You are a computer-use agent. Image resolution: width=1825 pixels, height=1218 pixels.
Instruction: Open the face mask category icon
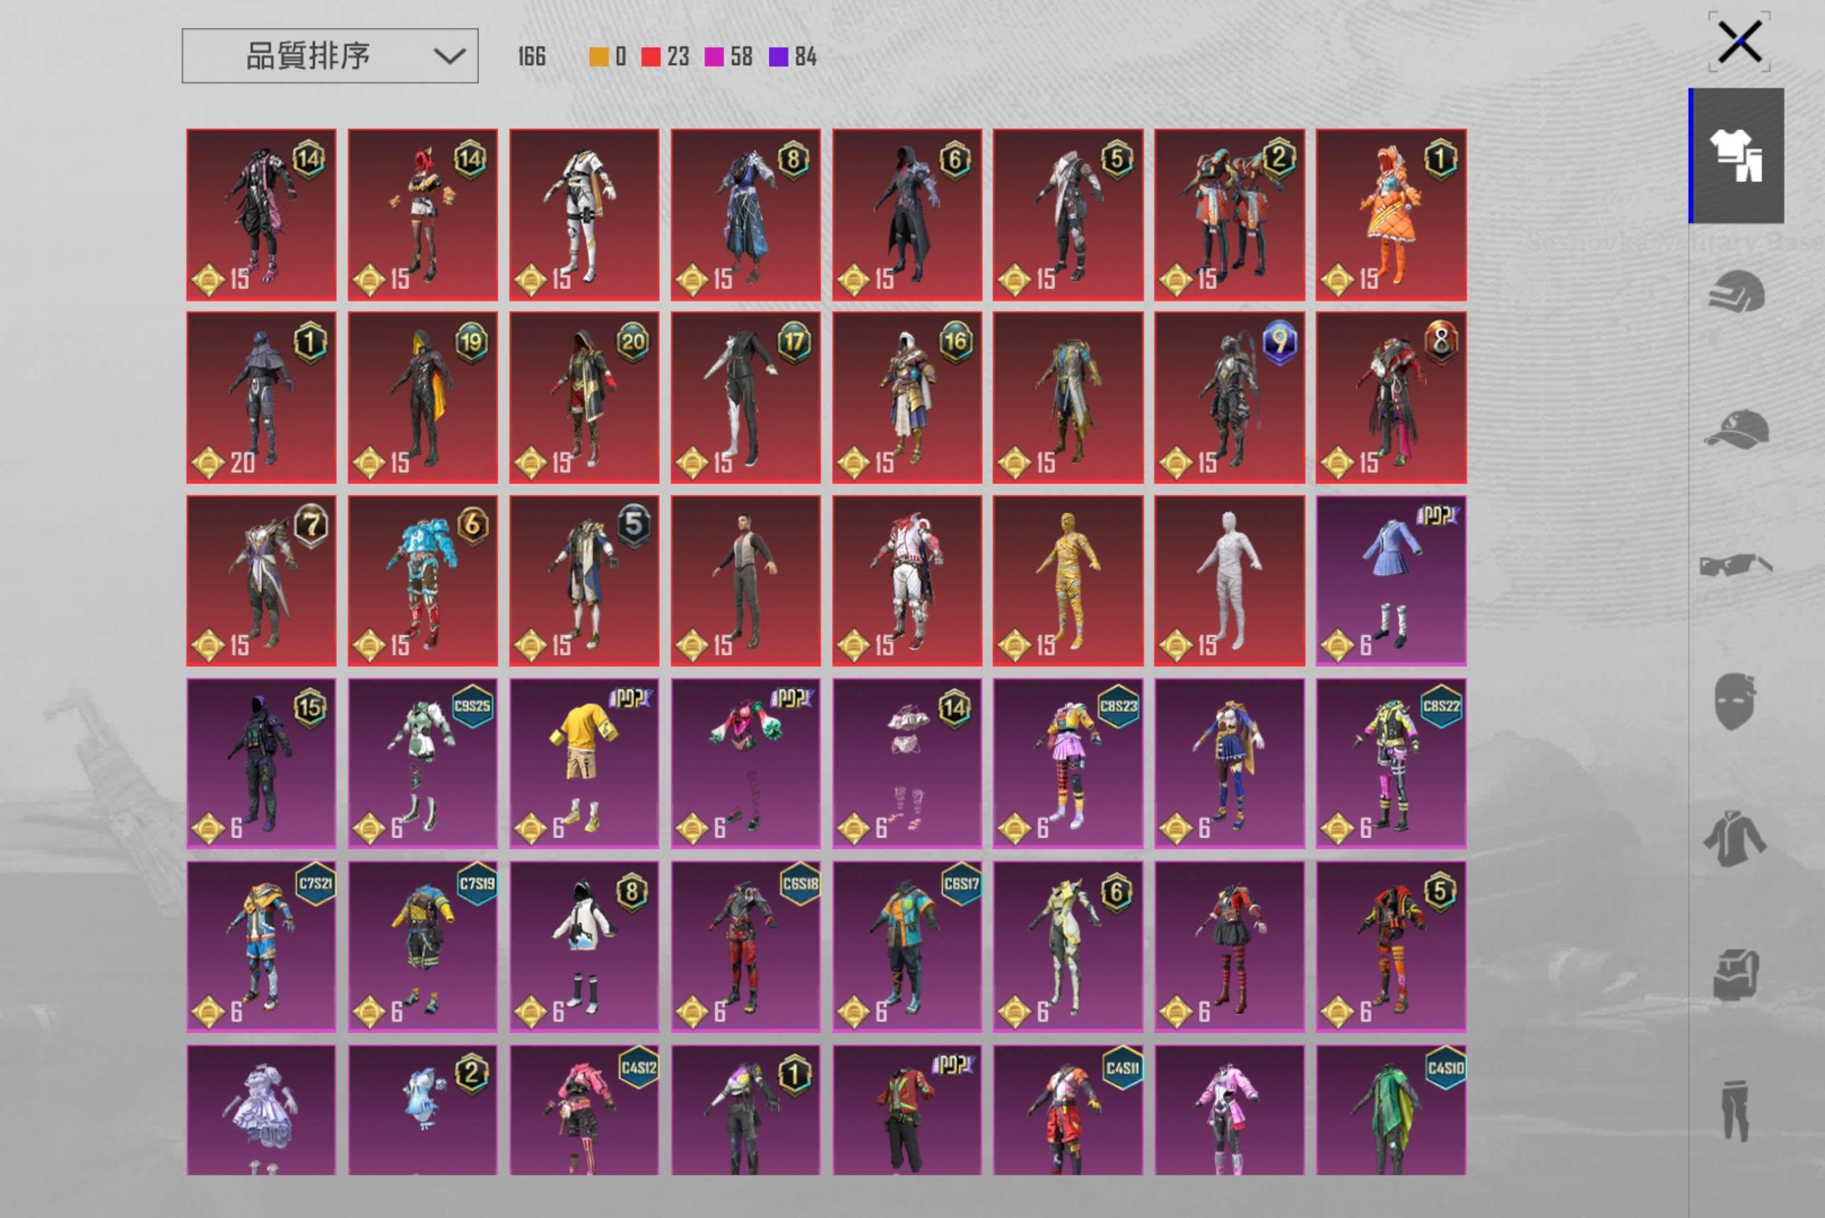(x=1735, y=701)
